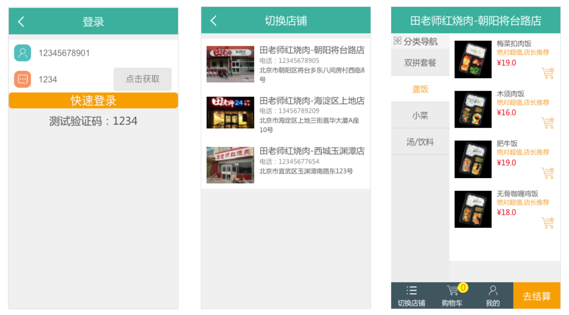This screenshot has width=569, height=315.
Task: Click the 分类导航 grid icon
Action: (x=398, y=41)
